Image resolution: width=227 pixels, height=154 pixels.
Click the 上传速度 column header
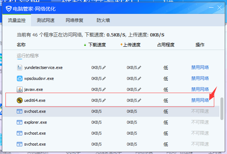(132, 45)
